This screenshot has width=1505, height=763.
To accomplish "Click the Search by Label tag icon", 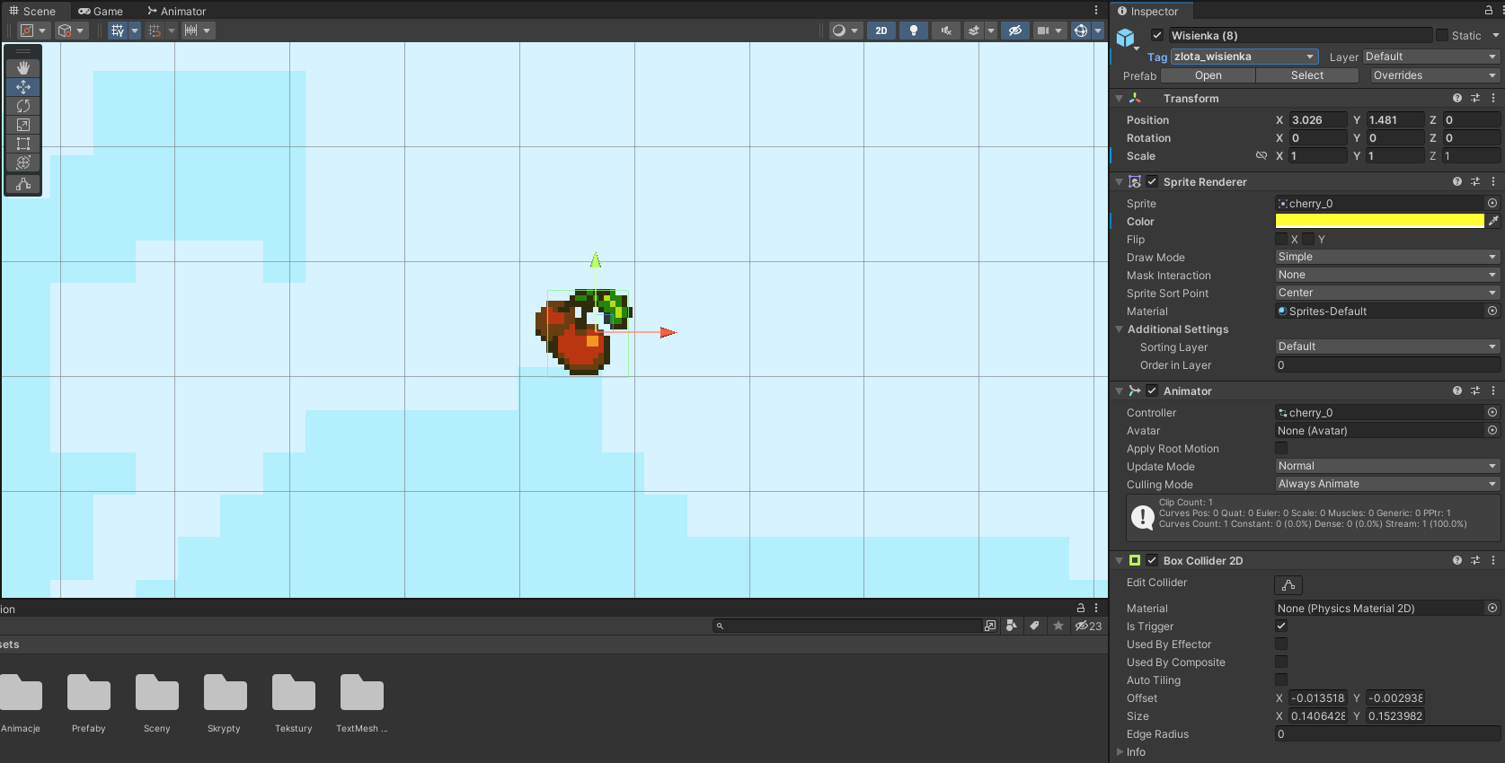I will pyautogui.click(x=1034, y=626).
